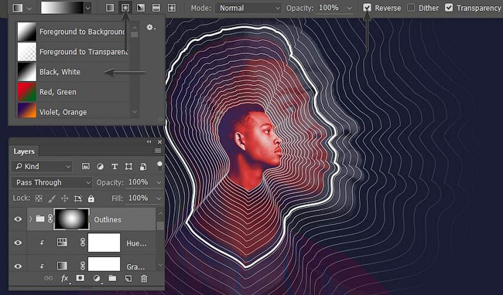Viewport: 503px width, 295px height.
Task: Select the Angle Gradient style icon
Action: coord(141,8)
